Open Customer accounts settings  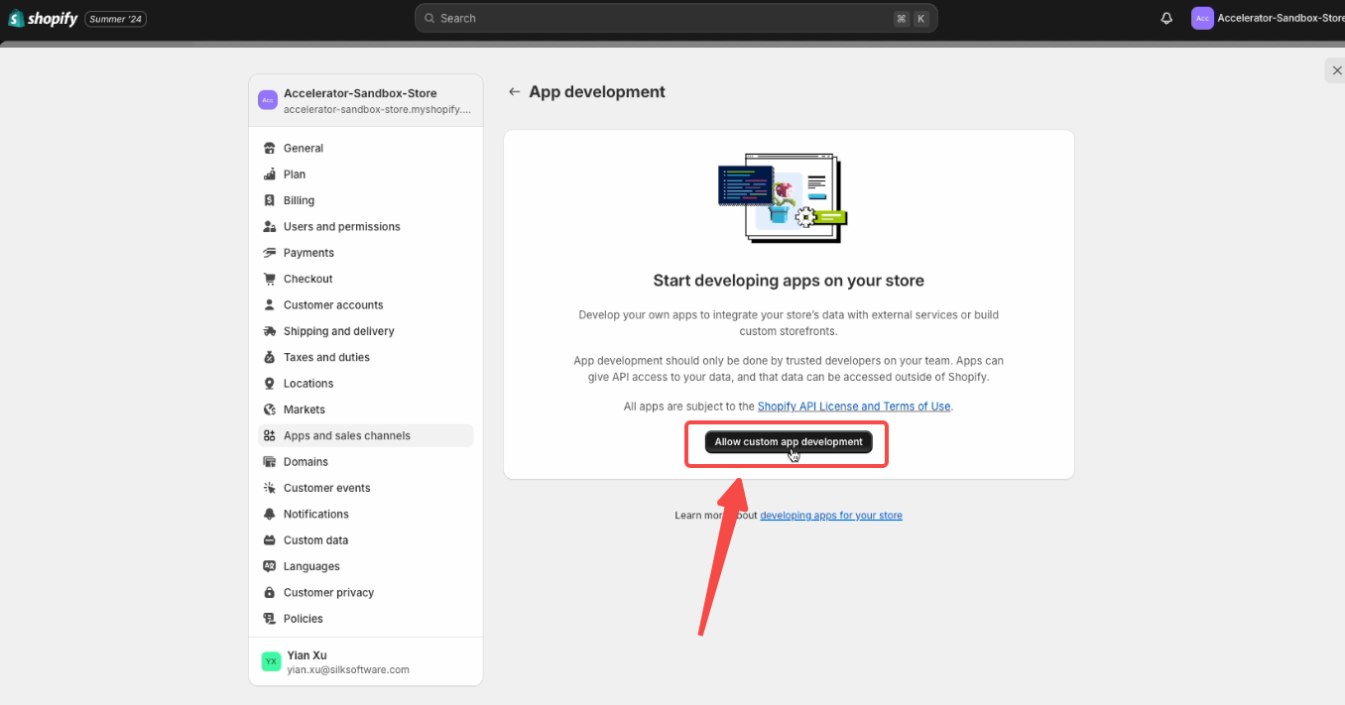pyautogui.click(x=366, y=305)
